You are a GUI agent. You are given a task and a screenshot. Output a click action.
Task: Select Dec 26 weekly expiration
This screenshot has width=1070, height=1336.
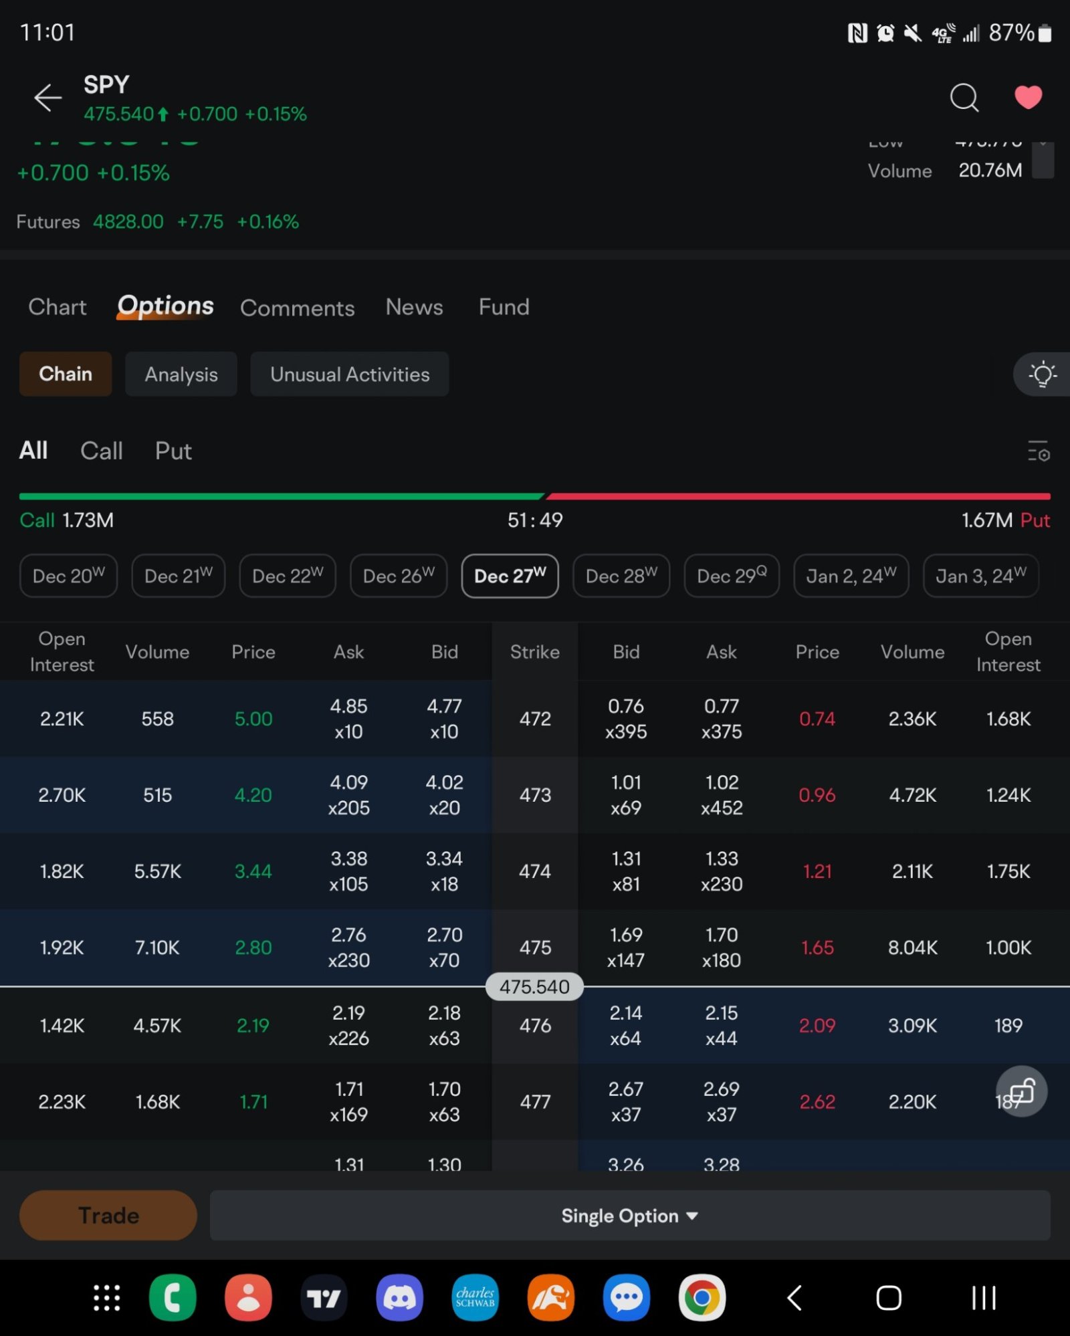[x=399, y=576]
